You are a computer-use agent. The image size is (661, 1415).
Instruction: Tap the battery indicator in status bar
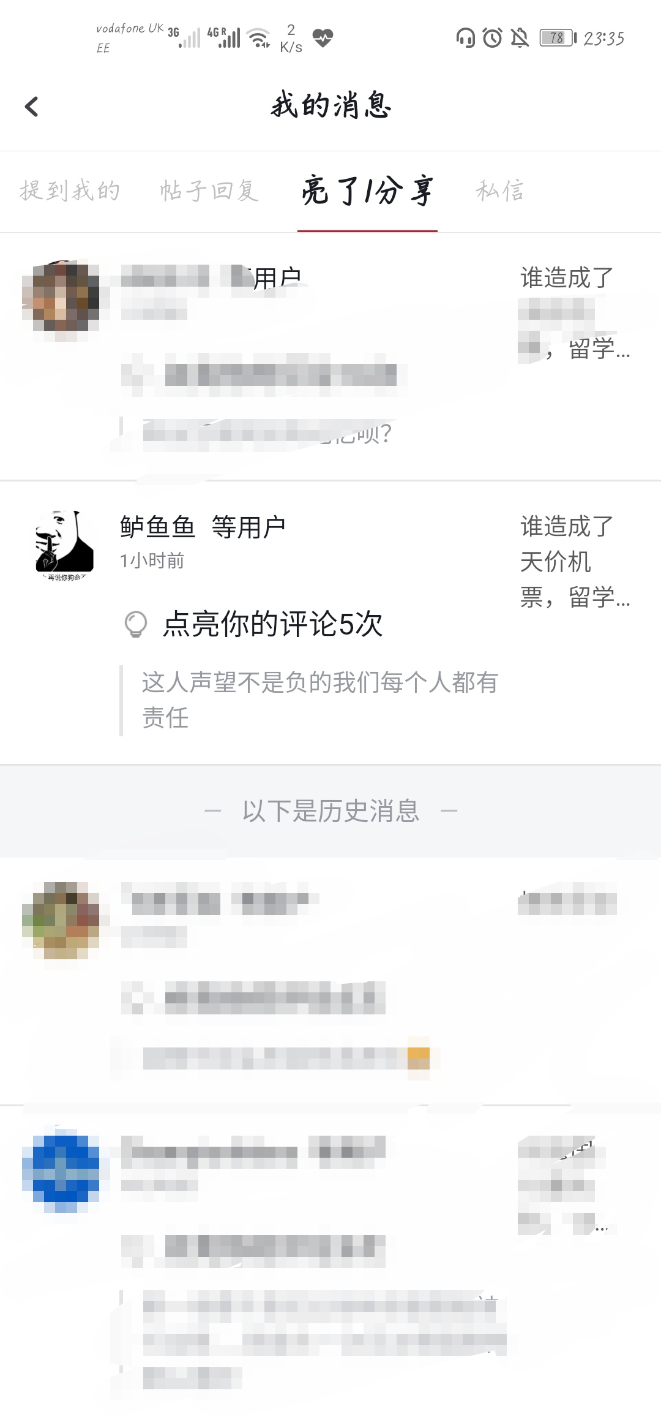558,38
